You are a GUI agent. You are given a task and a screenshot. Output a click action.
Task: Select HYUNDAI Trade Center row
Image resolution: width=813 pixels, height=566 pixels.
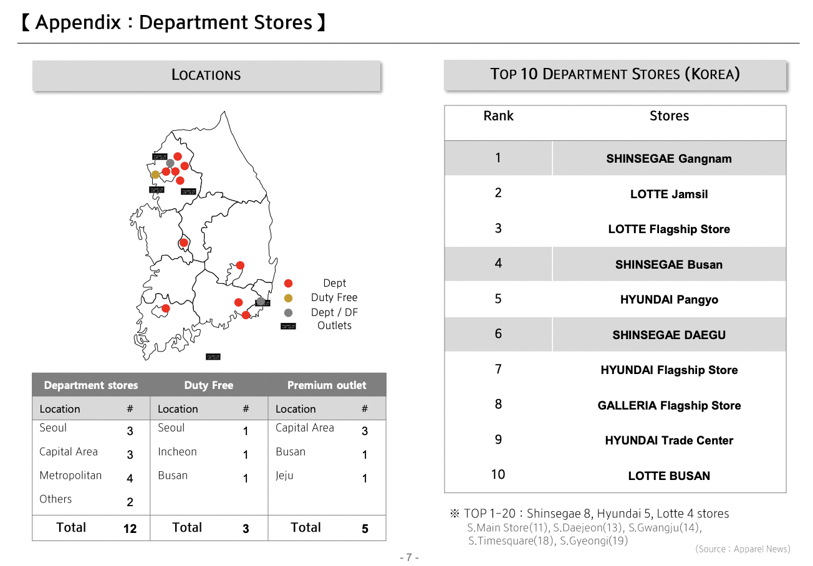coord(615,440)
